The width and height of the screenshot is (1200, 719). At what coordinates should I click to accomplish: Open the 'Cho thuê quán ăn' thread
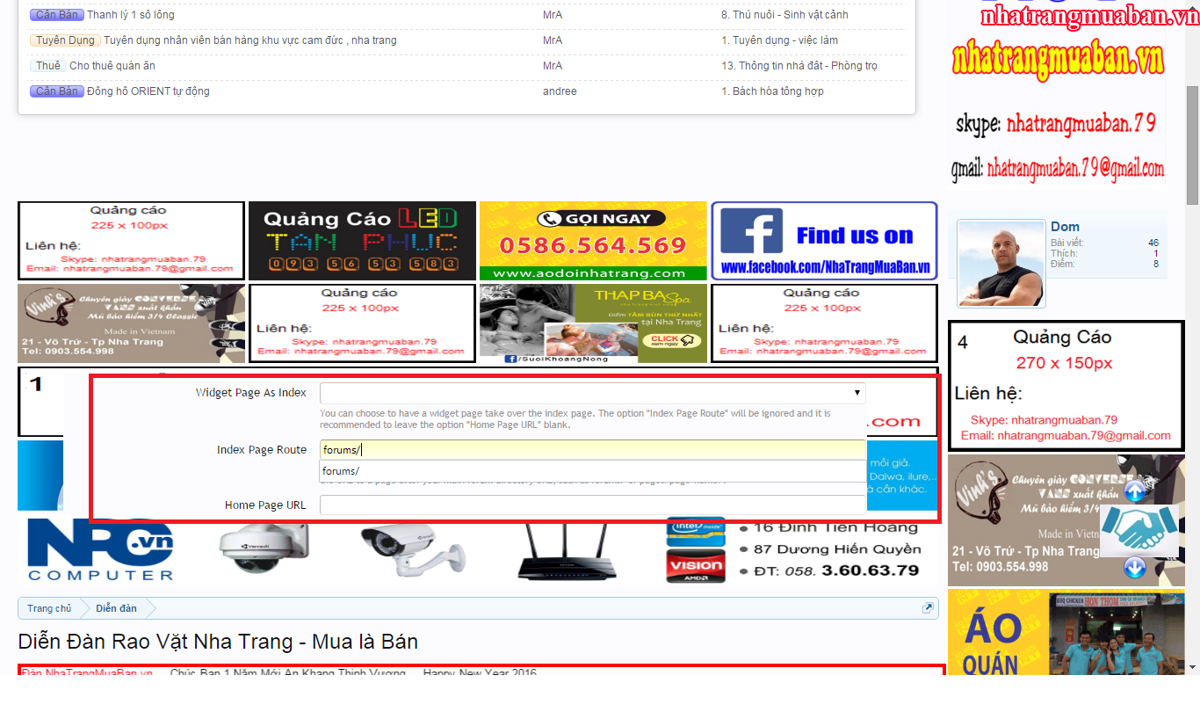(x=112, y=66)
